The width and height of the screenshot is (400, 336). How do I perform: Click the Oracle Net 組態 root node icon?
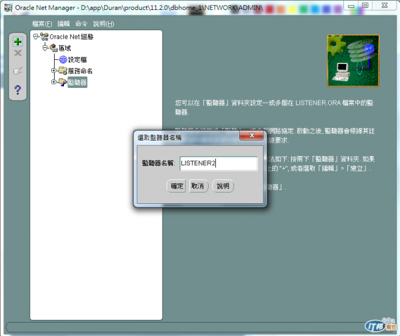tap(45, 37)
